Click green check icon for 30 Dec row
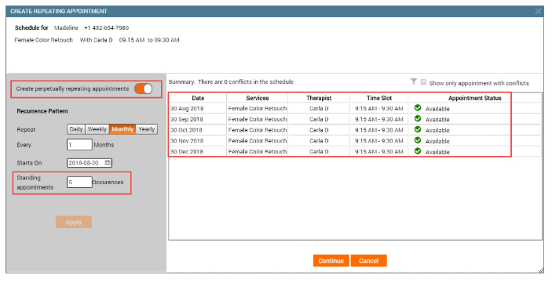Screen dimensions: 552x282 point(418,151)
